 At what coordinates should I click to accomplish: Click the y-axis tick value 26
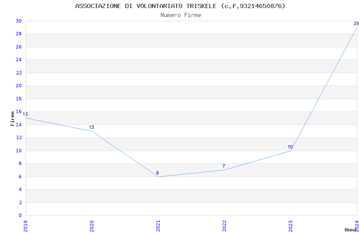click(x=19, y=47)
